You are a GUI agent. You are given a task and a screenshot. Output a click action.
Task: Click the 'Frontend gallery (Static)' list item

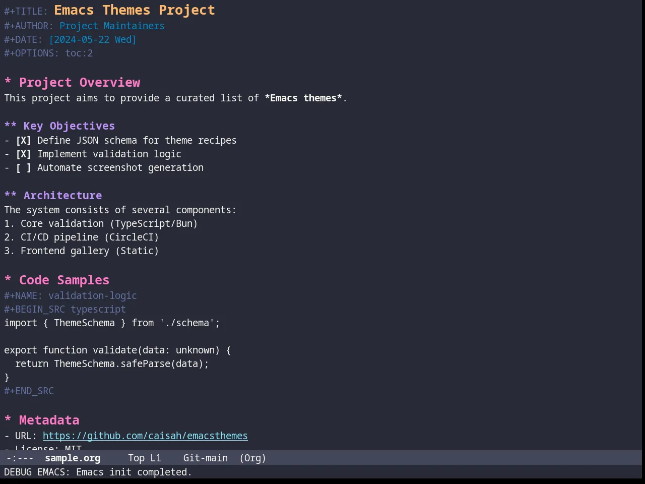(90, 251)
